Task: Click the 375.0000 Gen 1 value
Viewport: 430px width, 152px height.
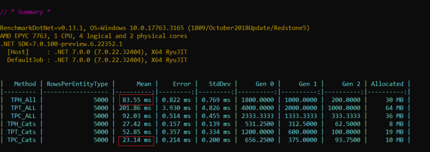Action: 303,140
